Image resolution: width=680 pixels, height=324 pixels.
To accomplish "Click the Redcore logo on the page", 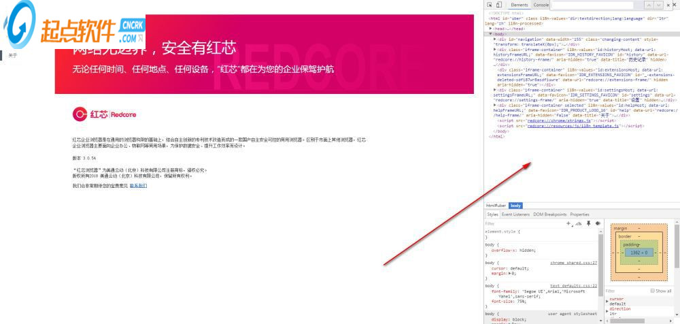I will tap(105, 114).
